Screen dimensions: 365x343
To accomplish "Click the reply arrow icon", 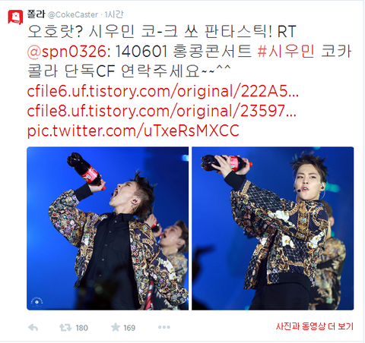I will [33, 328].
